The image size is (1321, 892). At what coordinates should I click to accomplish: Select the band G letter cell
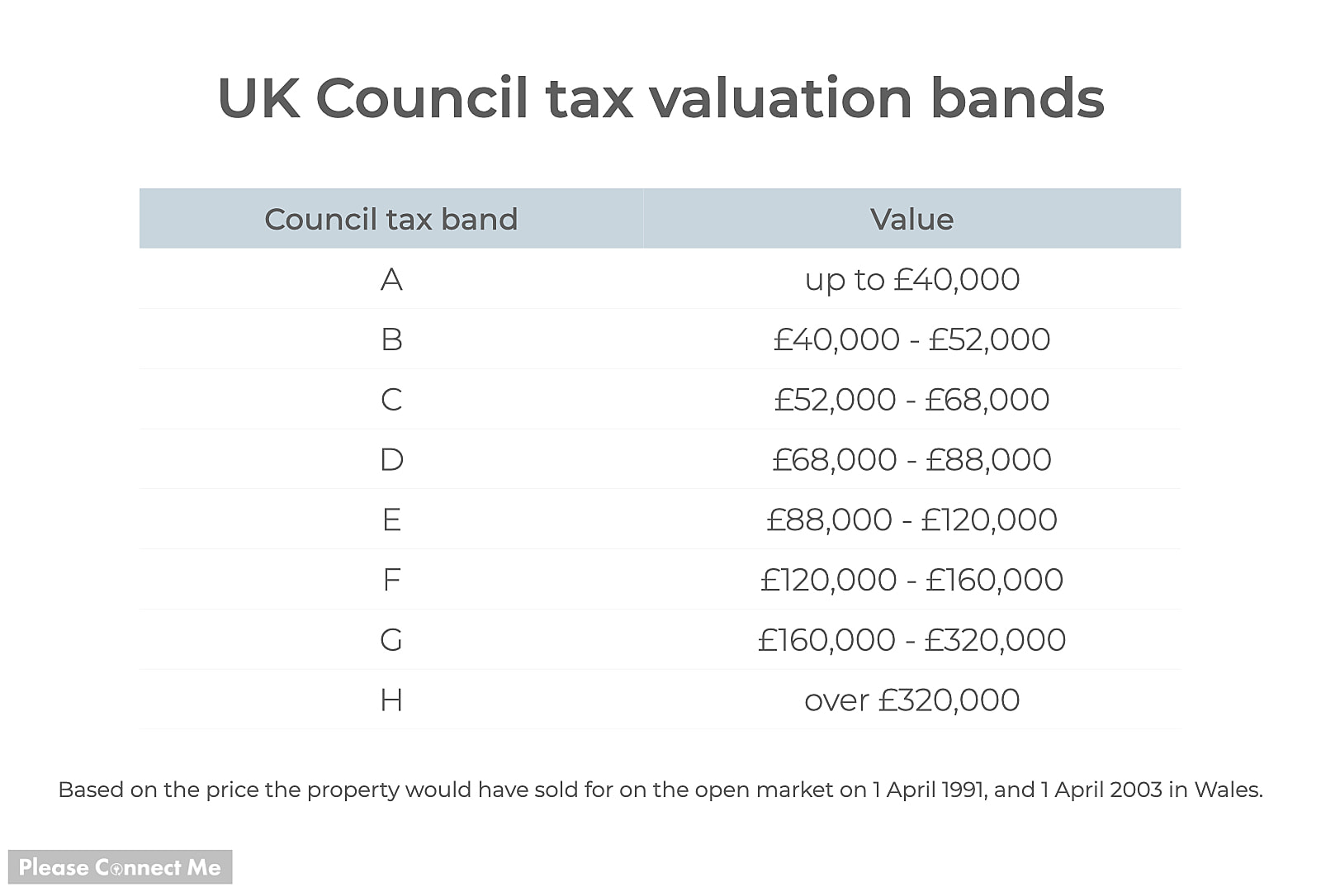(391, 640)
